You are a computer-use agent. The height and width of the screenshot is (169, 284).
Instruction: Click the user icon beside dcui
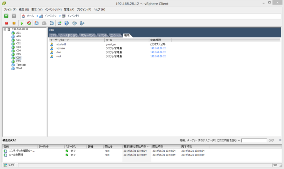click(51, 52)
